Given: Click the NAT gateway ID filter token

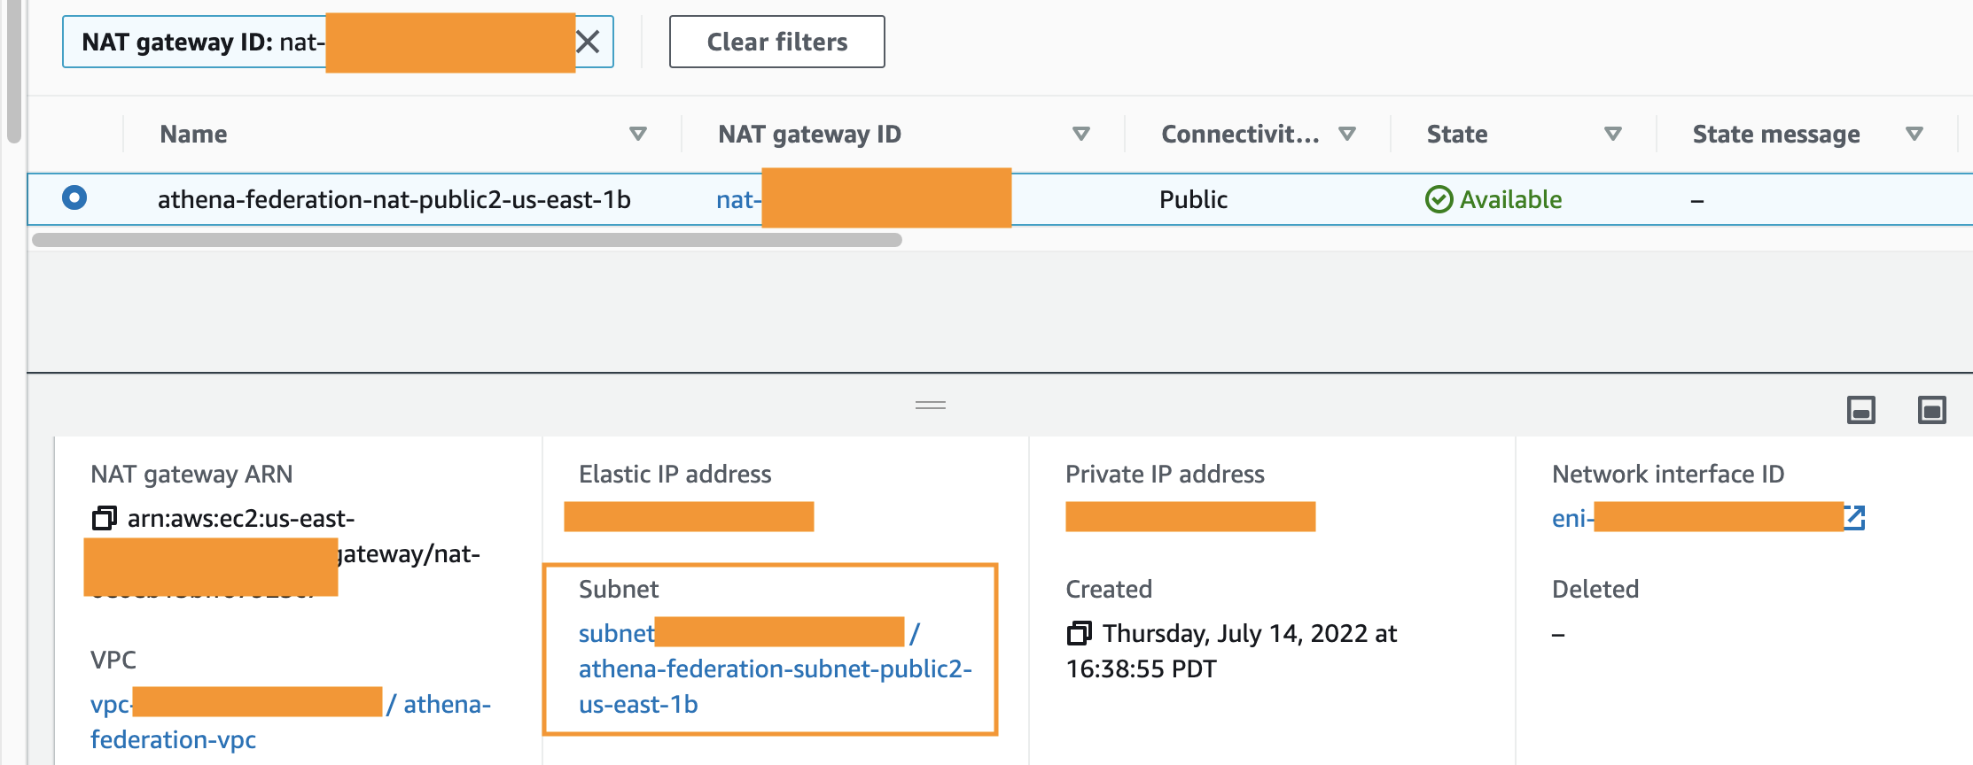Looking at the screenshot, I should click(x=338, y=42).
